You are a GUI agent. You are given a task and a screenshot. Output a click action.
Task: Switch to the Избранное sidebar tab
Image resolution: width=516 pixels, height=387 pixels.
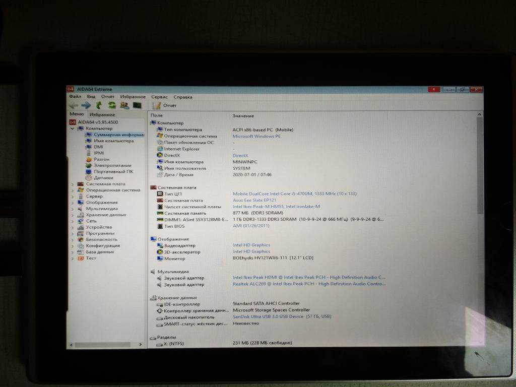tap(102, 114)
